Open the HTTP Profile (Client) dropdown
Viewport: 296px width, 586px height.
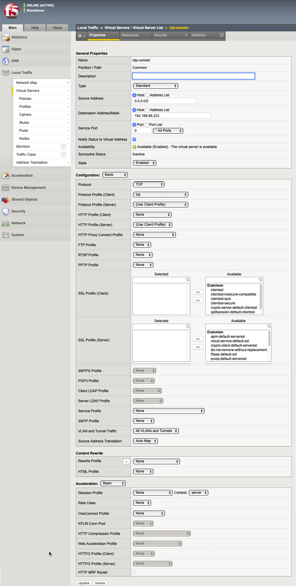[x=152, y=215]
